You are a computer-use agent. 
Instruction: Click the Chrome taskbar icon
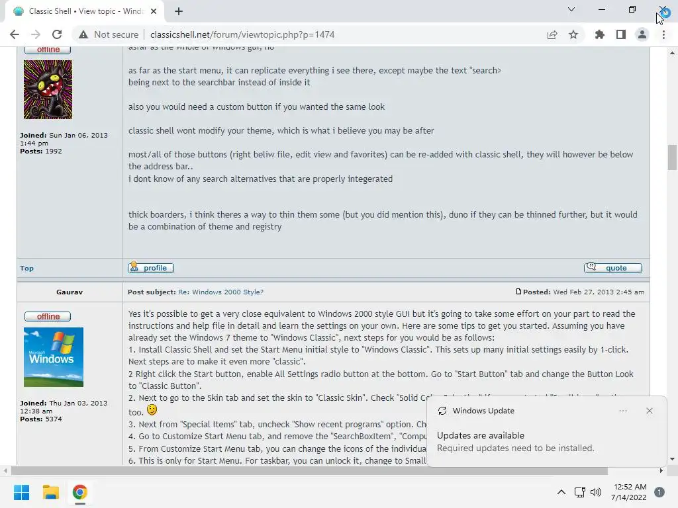click(80, 492)
